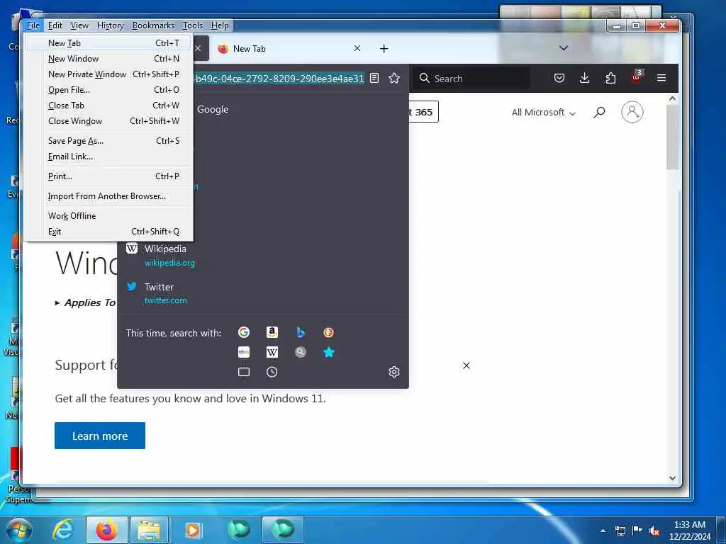Toggle Work Offline in File menu

[108, 215]
